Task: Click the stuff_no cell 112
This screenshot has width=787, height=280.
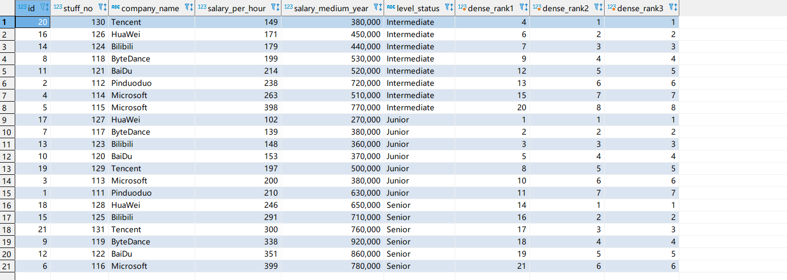Action: pos(79,83)
